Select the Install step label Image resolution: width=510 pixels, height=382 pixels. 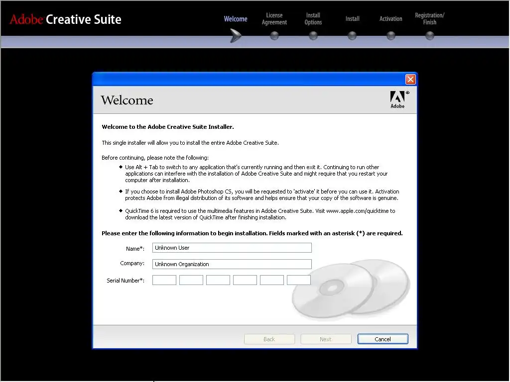[352, 19]
